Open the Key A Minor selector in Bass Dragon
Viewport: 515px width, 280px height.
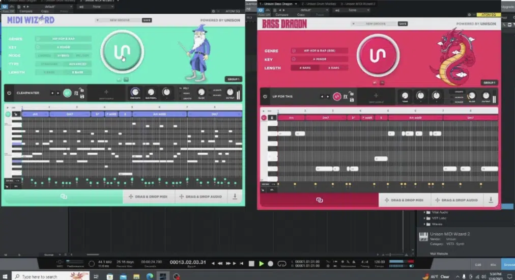point(319,59)
